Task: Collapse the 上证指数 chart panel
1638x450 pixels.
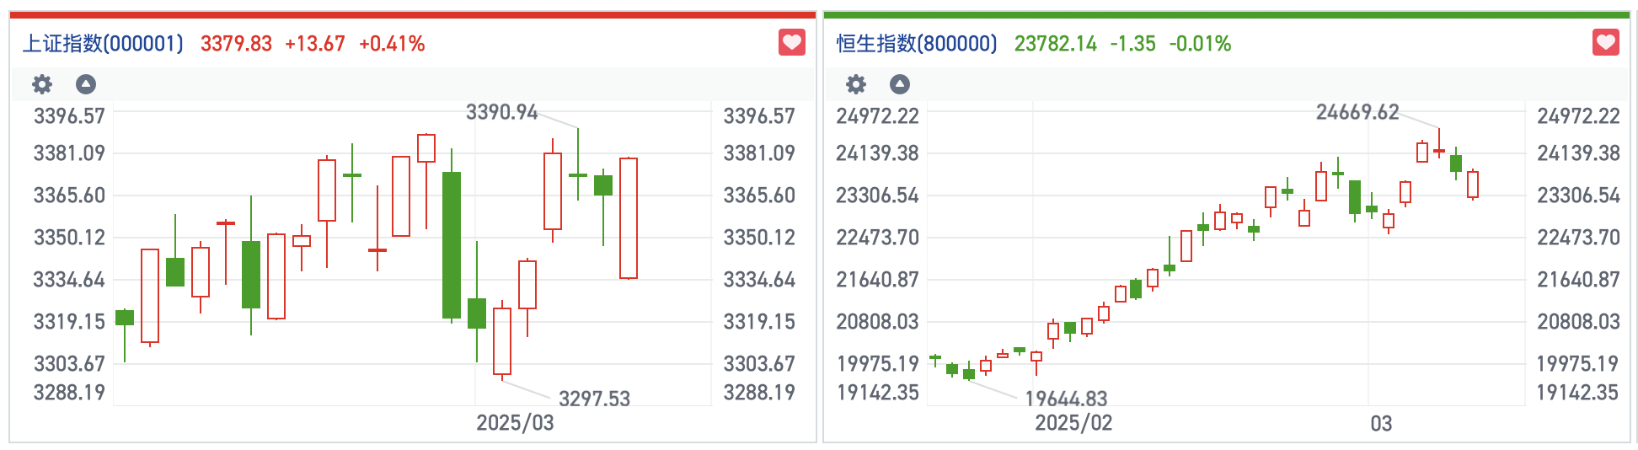Action: point(86,84)
